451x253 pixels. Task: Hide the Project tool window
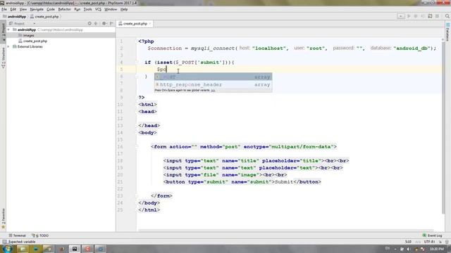[x=111, y=23]
